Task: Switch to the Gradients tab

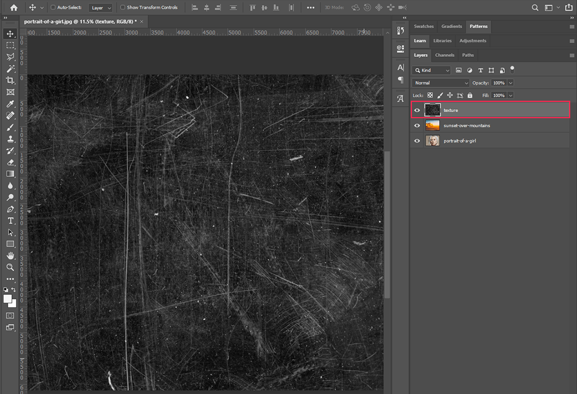Action: 451,26
